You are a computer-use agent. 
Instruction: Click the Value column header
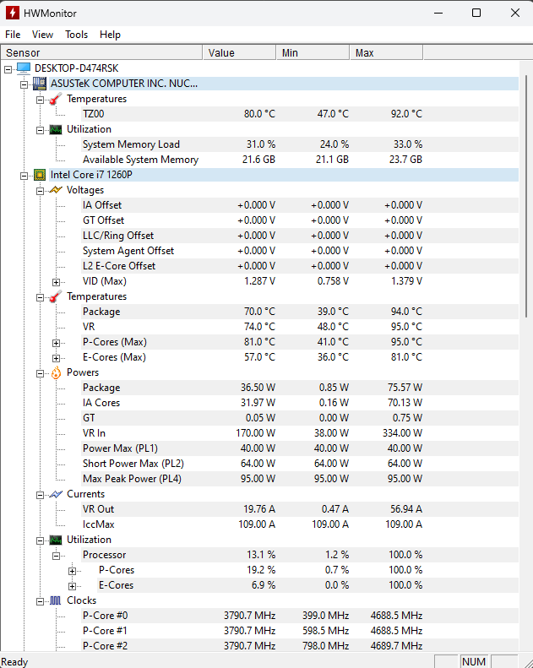239,53
